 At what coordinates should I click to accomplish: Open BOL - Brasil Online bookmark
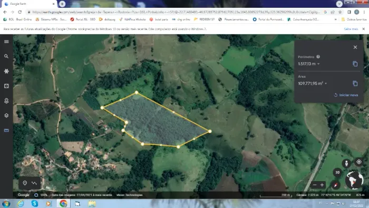click(x=17, y=20)
